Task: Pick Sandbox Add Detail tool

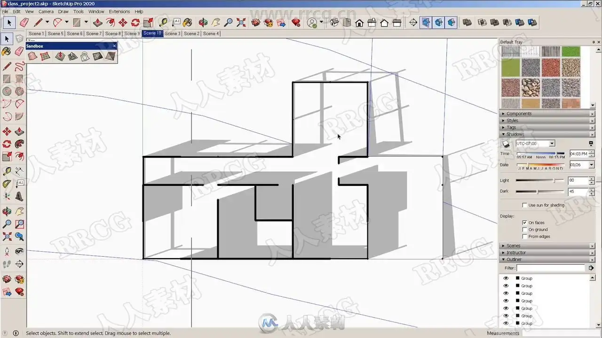Action: pyautogui.click(x=97, y=56)
